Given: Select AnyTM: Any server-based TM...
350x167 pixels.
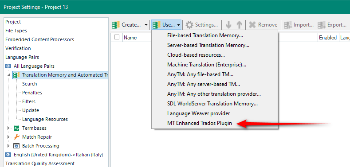Looking at the screenshot, I should [204, 84].
